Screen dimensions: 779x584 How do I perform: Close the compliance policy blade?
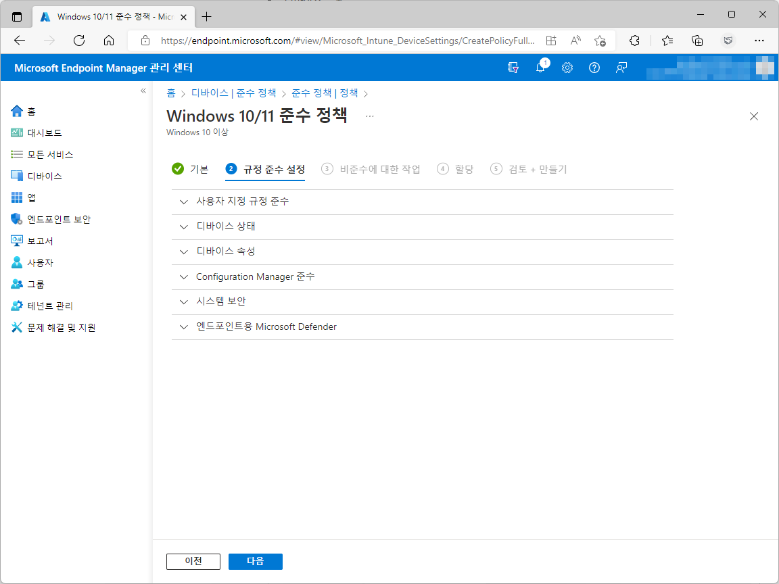click(x=754, y=116)
